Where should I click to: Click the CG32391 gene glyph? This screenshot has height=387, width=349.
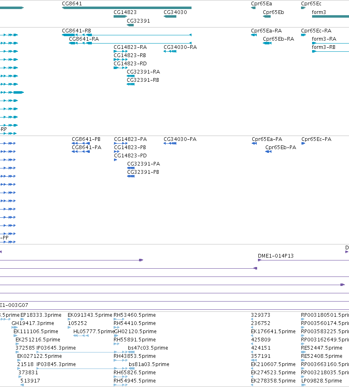point(130,25)
